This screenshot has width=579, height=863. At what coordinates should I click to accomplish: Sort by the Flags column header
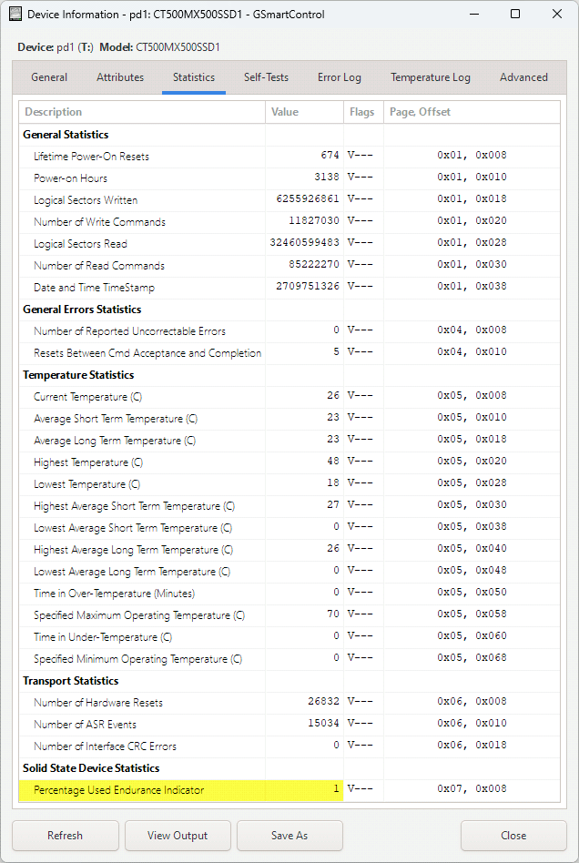point(363,112)
